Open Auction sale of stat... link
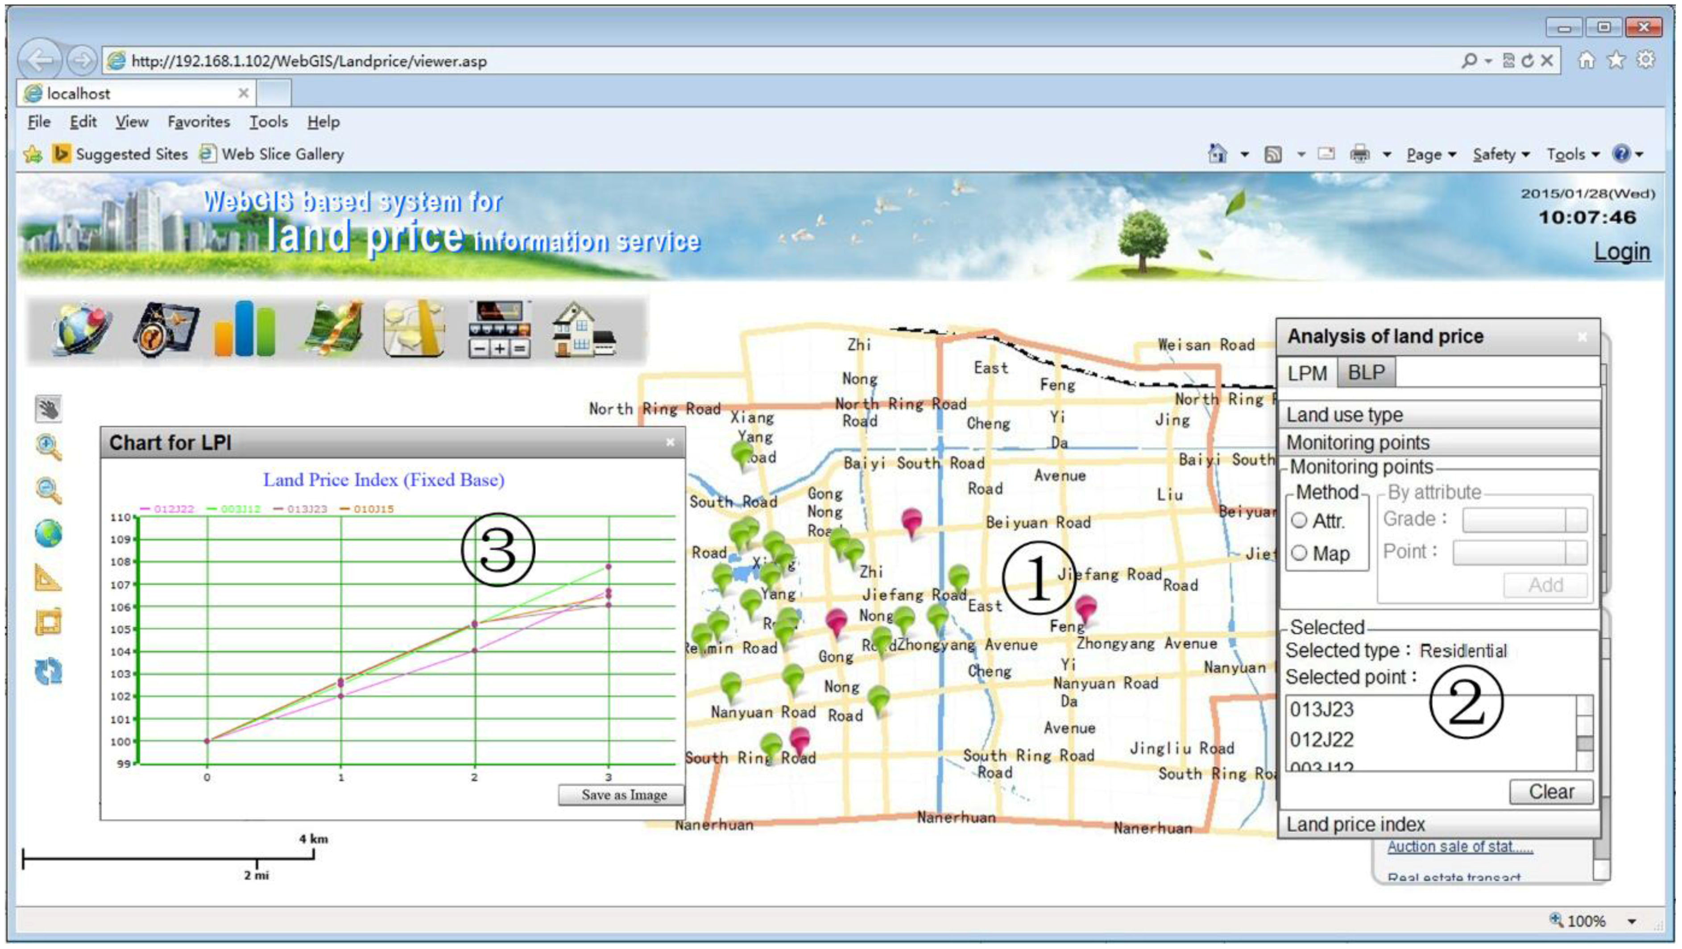1682x949 pixels. pyautogui.click(x=1460, y=846)
